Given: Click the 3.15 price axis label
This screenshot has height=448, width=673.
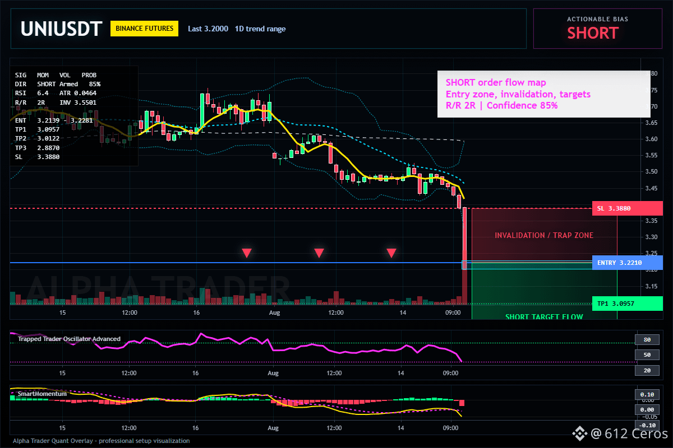Looking at the screenshot, I should point(651,286).
